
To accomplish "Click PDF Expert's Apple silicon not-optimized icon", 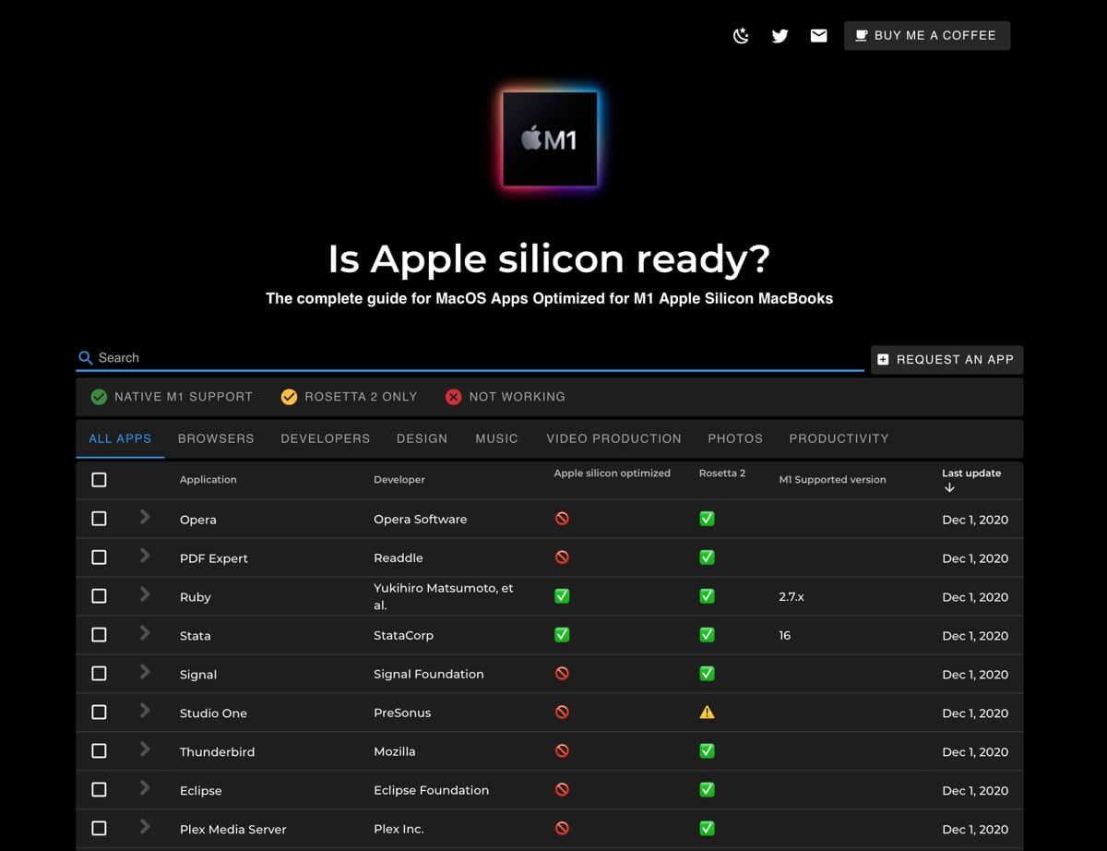I will point(562,557).
